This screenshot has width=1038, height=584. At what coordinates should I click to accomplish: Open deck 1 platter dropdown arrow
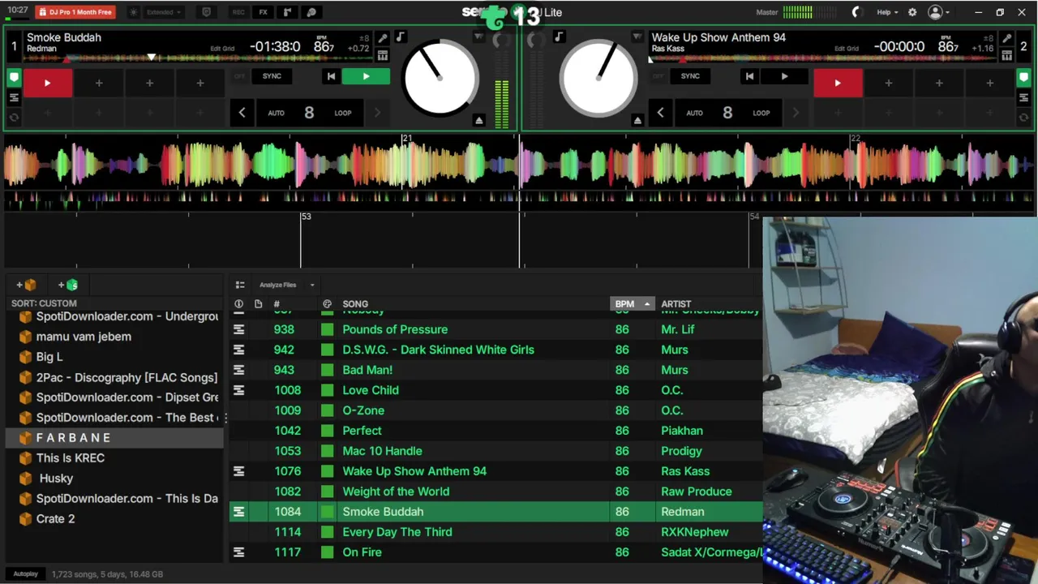pyautogui.click(x=478, y=37)
